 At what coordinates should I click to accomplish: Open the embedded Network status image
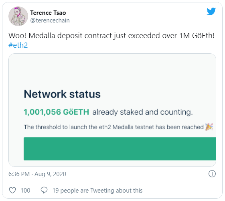click(112, 110)
